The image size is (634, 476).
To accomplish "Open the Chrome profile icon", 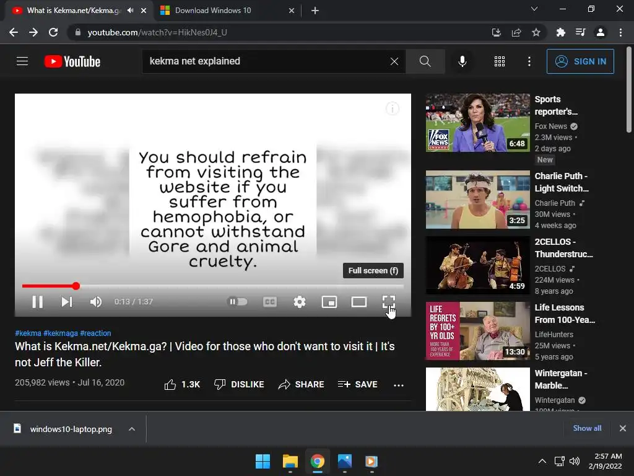I will click(601, 32).
